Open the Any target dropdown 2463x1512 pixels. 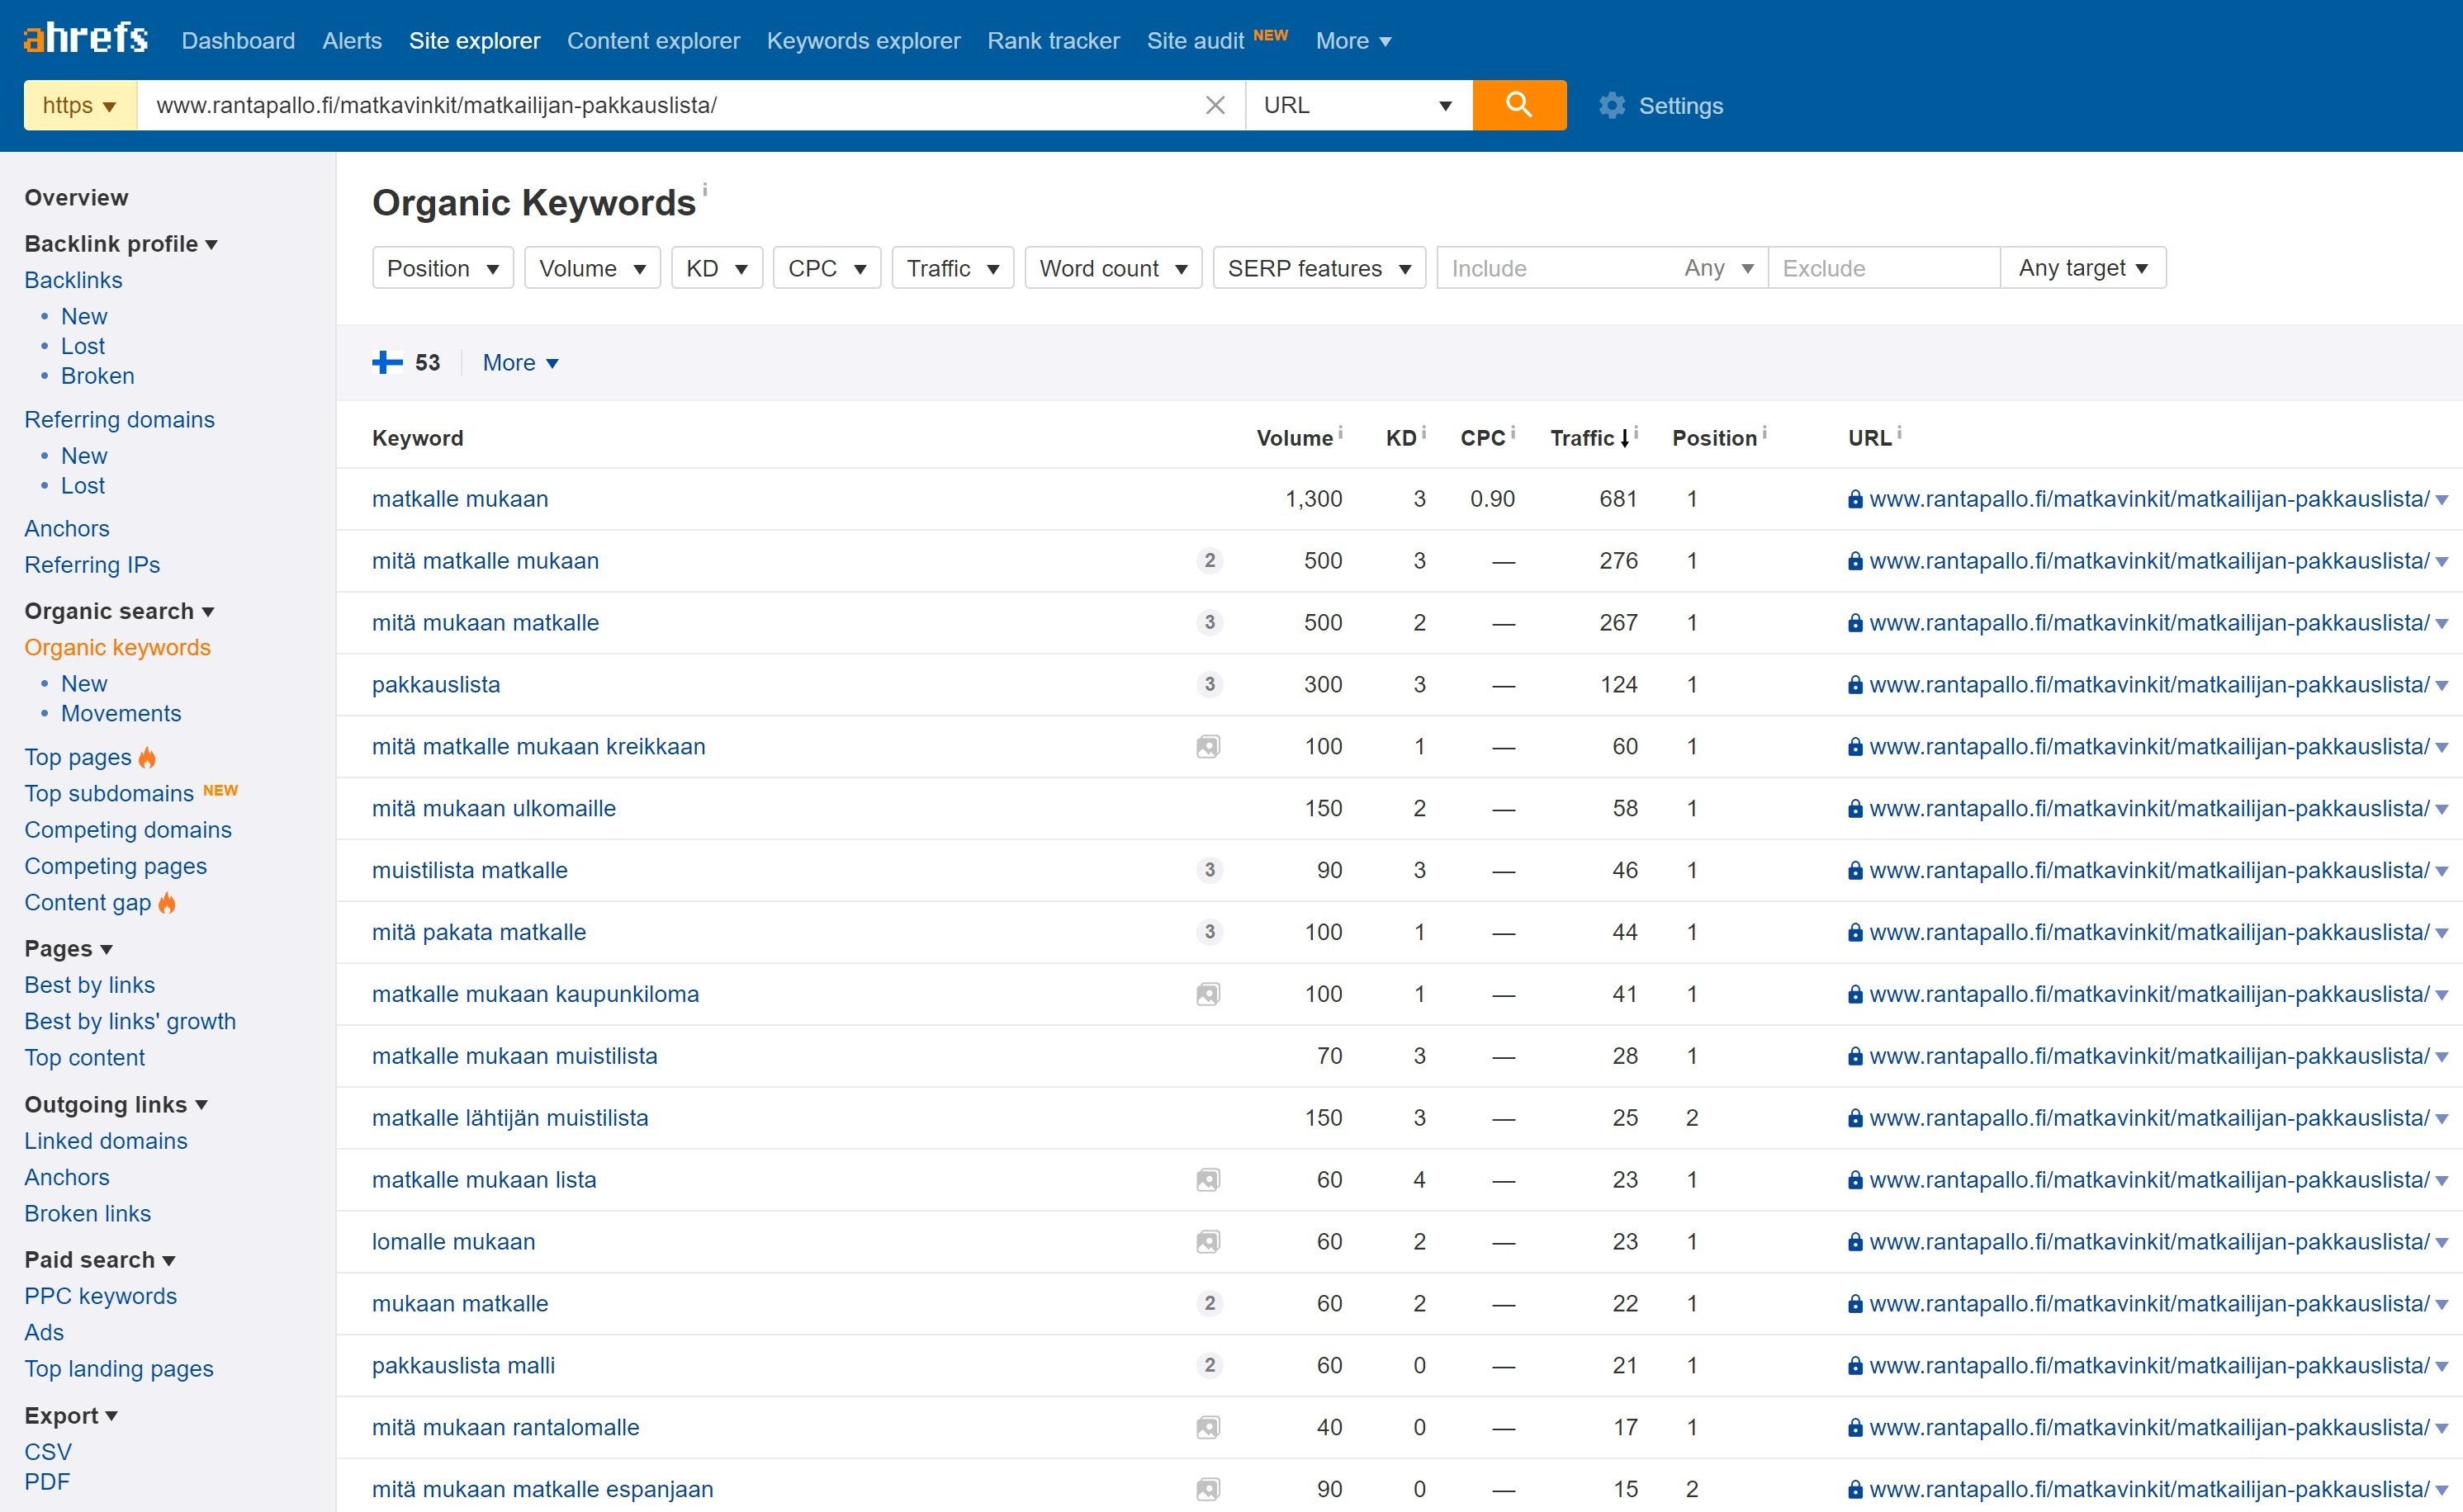[2084, 268]
